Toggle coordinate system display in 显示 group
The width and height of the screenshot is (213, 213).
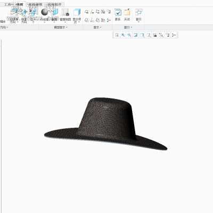tap(103, 12)
